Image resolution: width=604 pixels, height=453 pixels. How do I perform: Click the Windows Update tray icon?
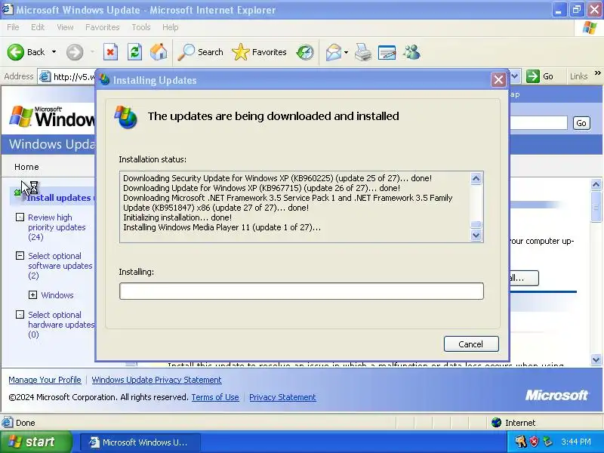547,442
